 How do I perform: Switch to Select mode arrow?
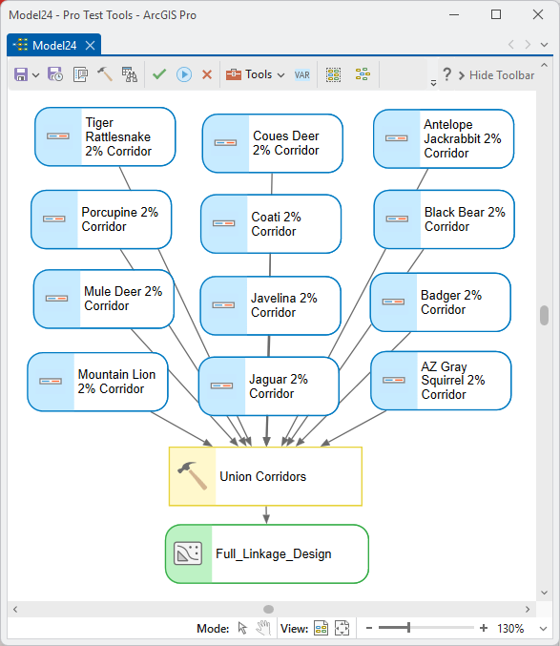click(x=242, y=628)
